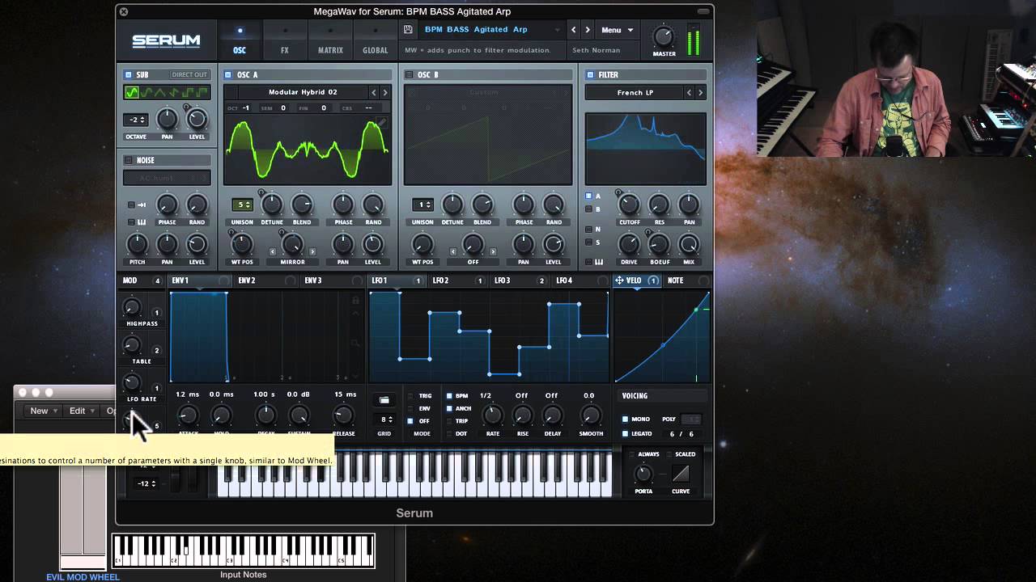Toggle the LEGATO checkbox
The image size is (1036, 582).
[x=625, y=434]
